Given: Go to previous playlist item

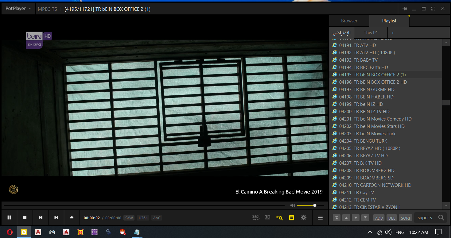Looking at the screenshot, I should click(x=41, y=217).
